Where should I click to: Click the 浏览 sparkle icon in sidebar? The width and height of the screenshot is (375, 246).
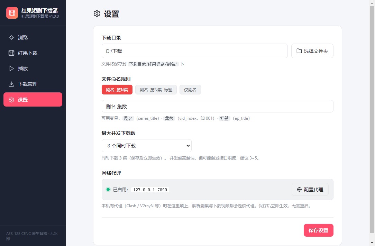pos(11,37)
